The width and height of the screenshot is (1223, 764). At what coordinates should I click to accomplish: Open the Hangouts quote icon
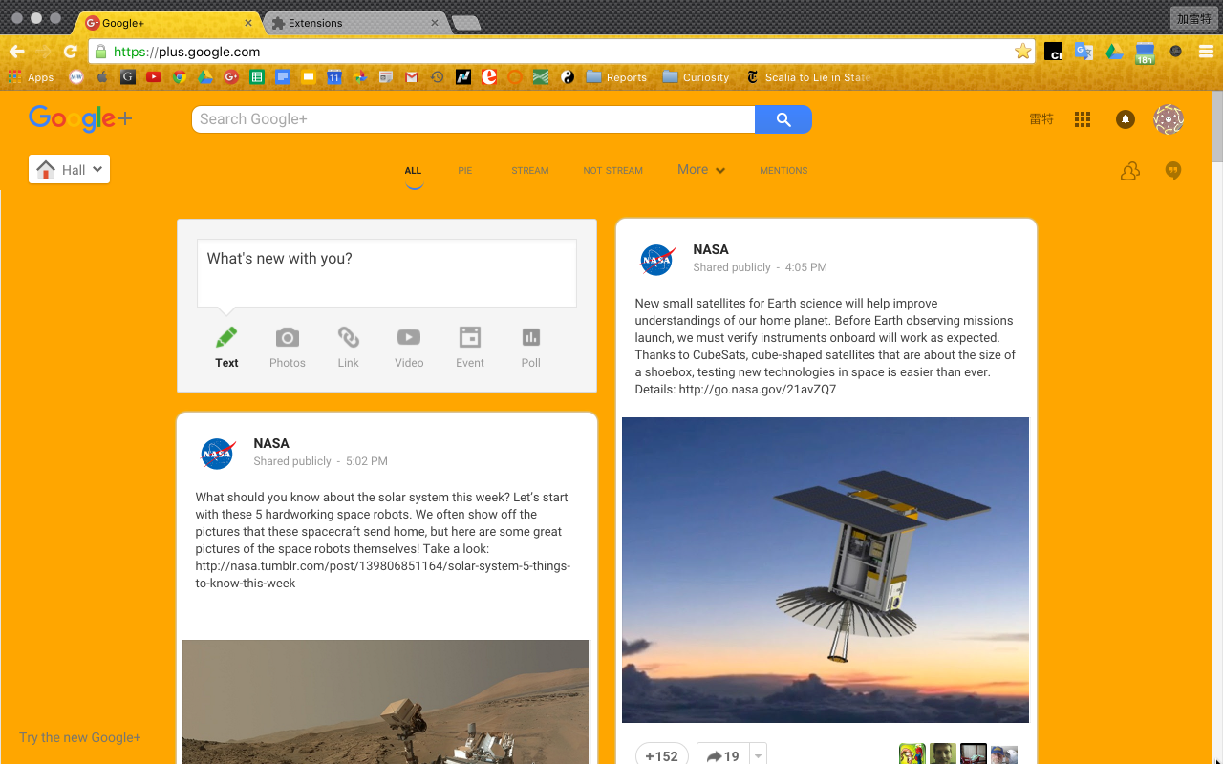1173,171
